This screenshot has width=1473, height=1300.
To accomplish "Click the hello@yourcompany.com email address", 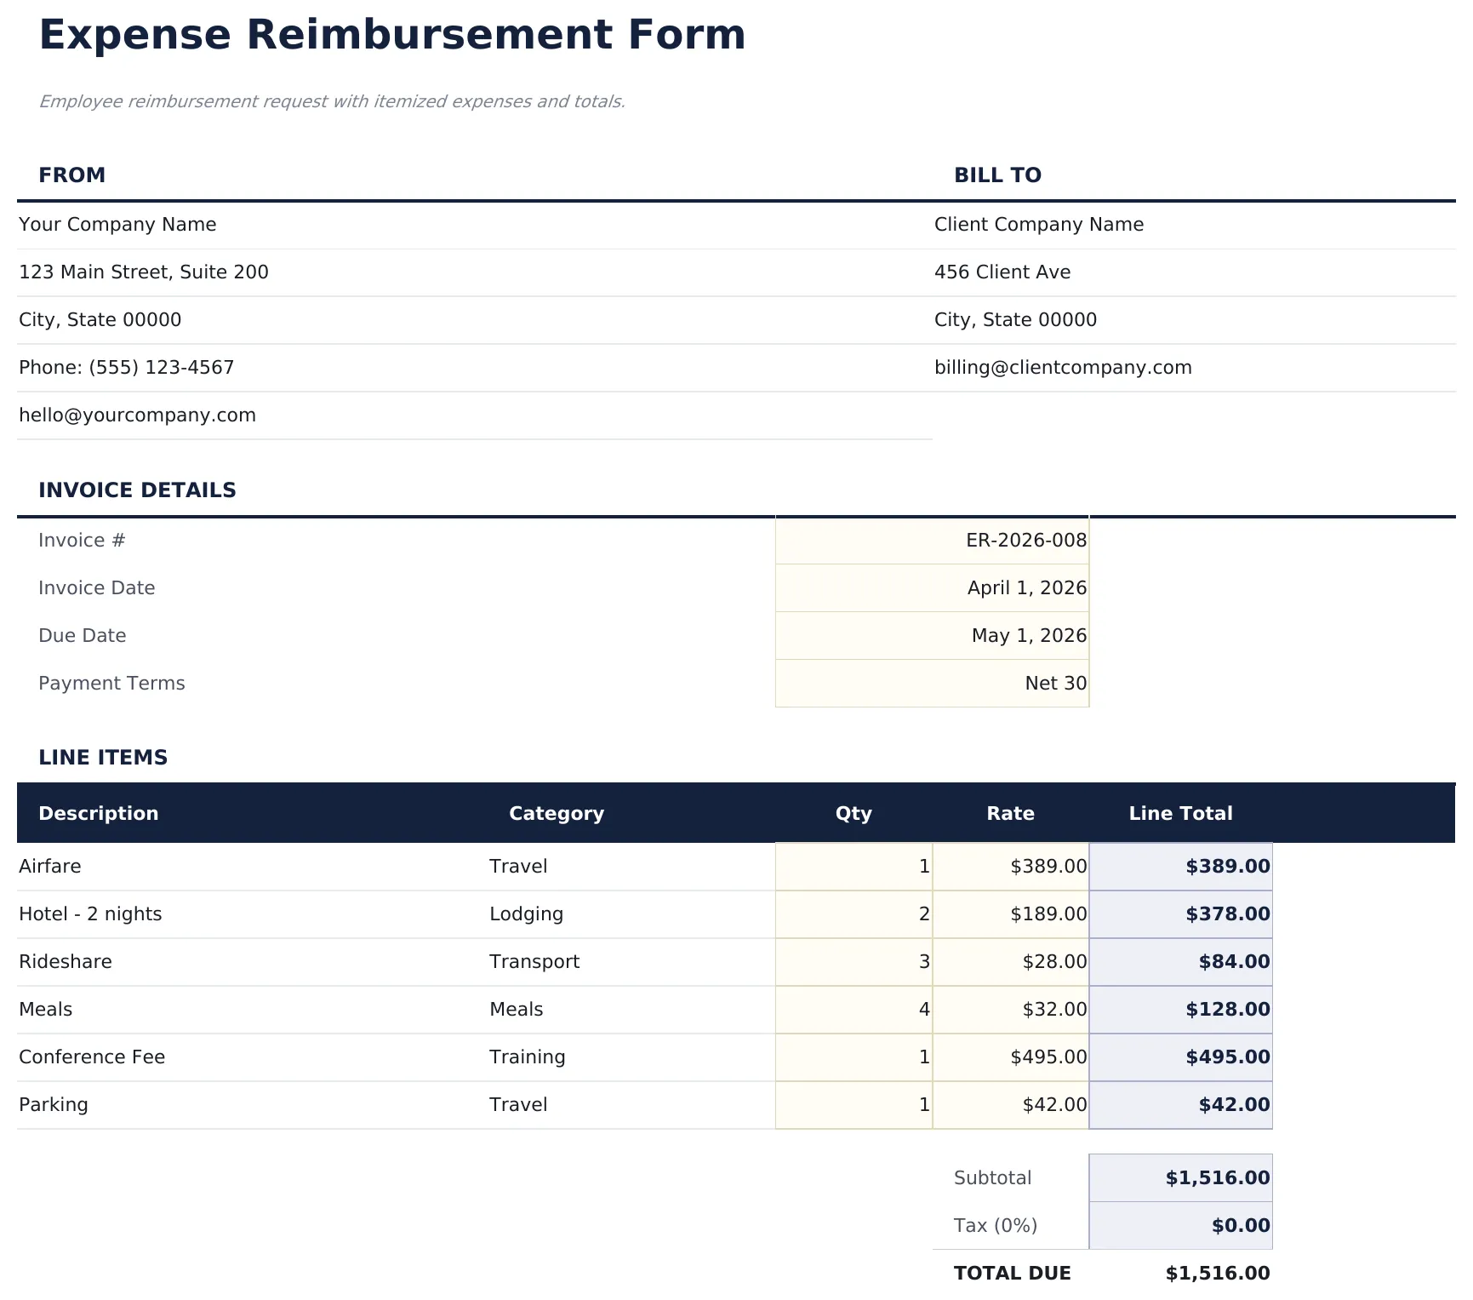I will click(x=137, y=415).
